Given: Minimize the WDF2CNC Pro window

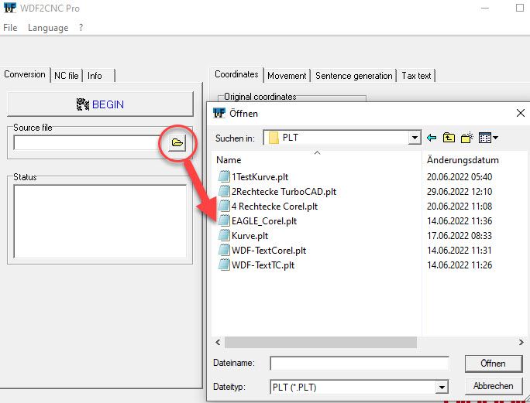Looking at the screenshot, I should [x=485, y=8].
